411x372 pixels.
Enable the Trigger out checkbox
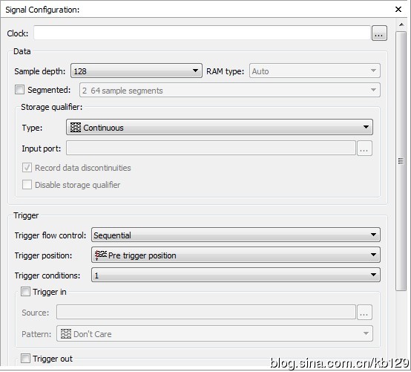tap(25, 359)
